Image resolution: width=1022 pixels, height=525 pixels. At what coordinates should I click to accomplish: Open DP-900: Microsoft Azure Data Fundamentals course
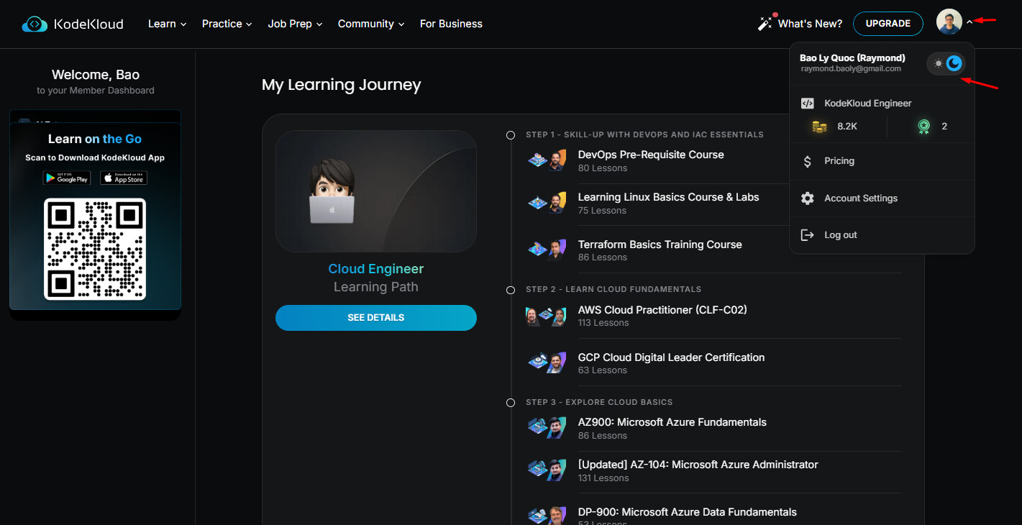pyautogui.click(x=688, y=513)
